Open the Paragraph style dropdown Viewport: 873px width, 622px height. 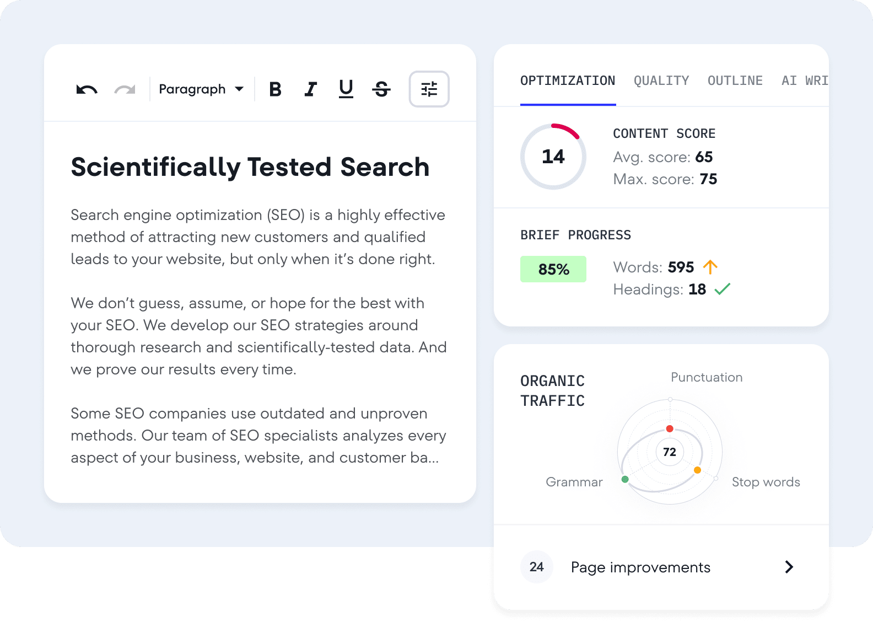201,89
